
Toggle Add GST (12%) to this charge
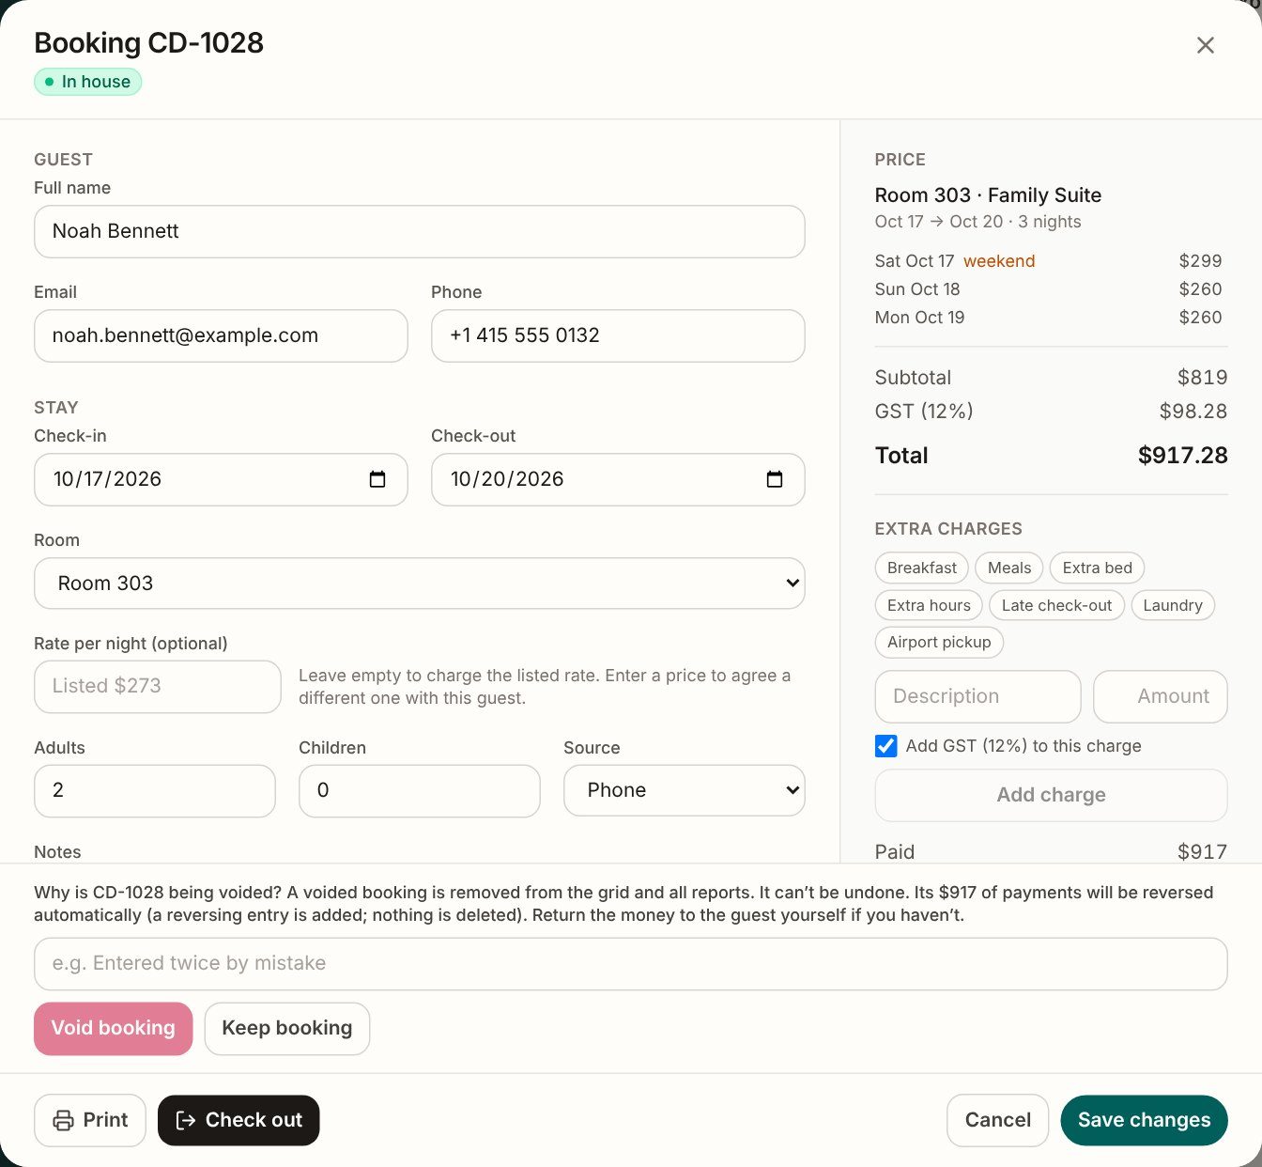[x=885, y=746]
